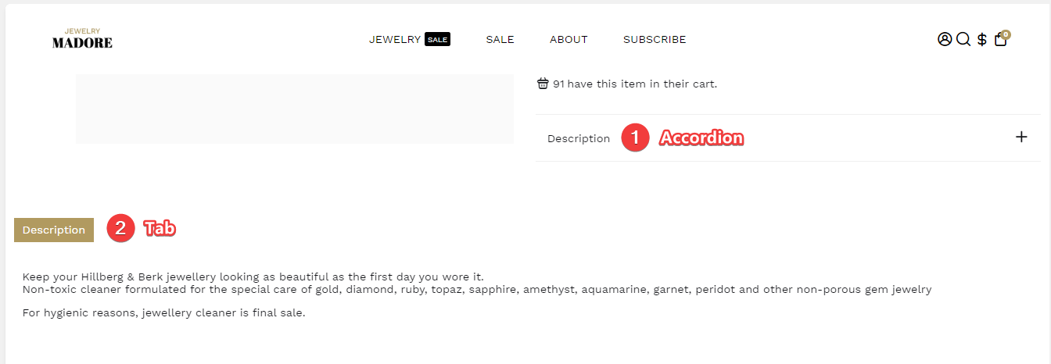The width and height of the screenshot is (1051, 364).
Task: Click the gray product image placeholder
Action: 295,109
